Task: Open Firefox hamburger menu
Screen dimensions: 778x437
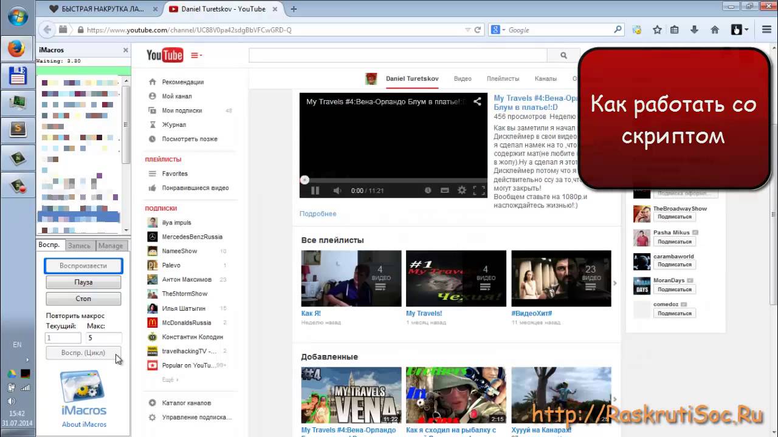Action: click(766, 30)
